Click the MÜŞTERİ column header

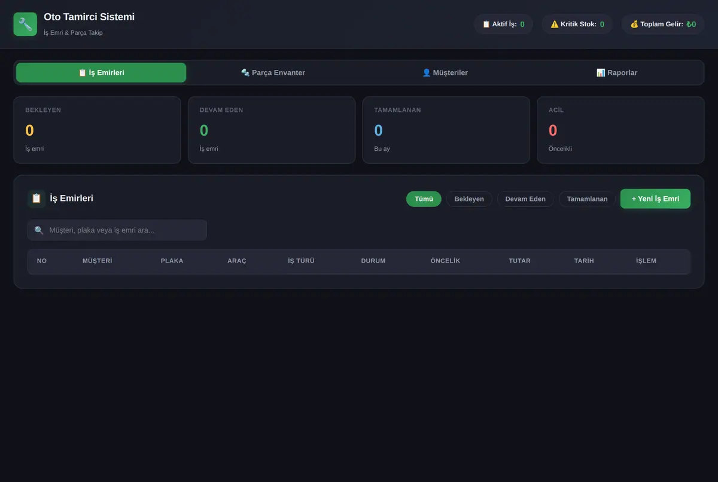tap(98, 261)
